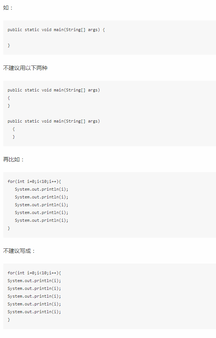Click the "如：" paragraph text
This screenshot has width=216, height=338.
8,8
